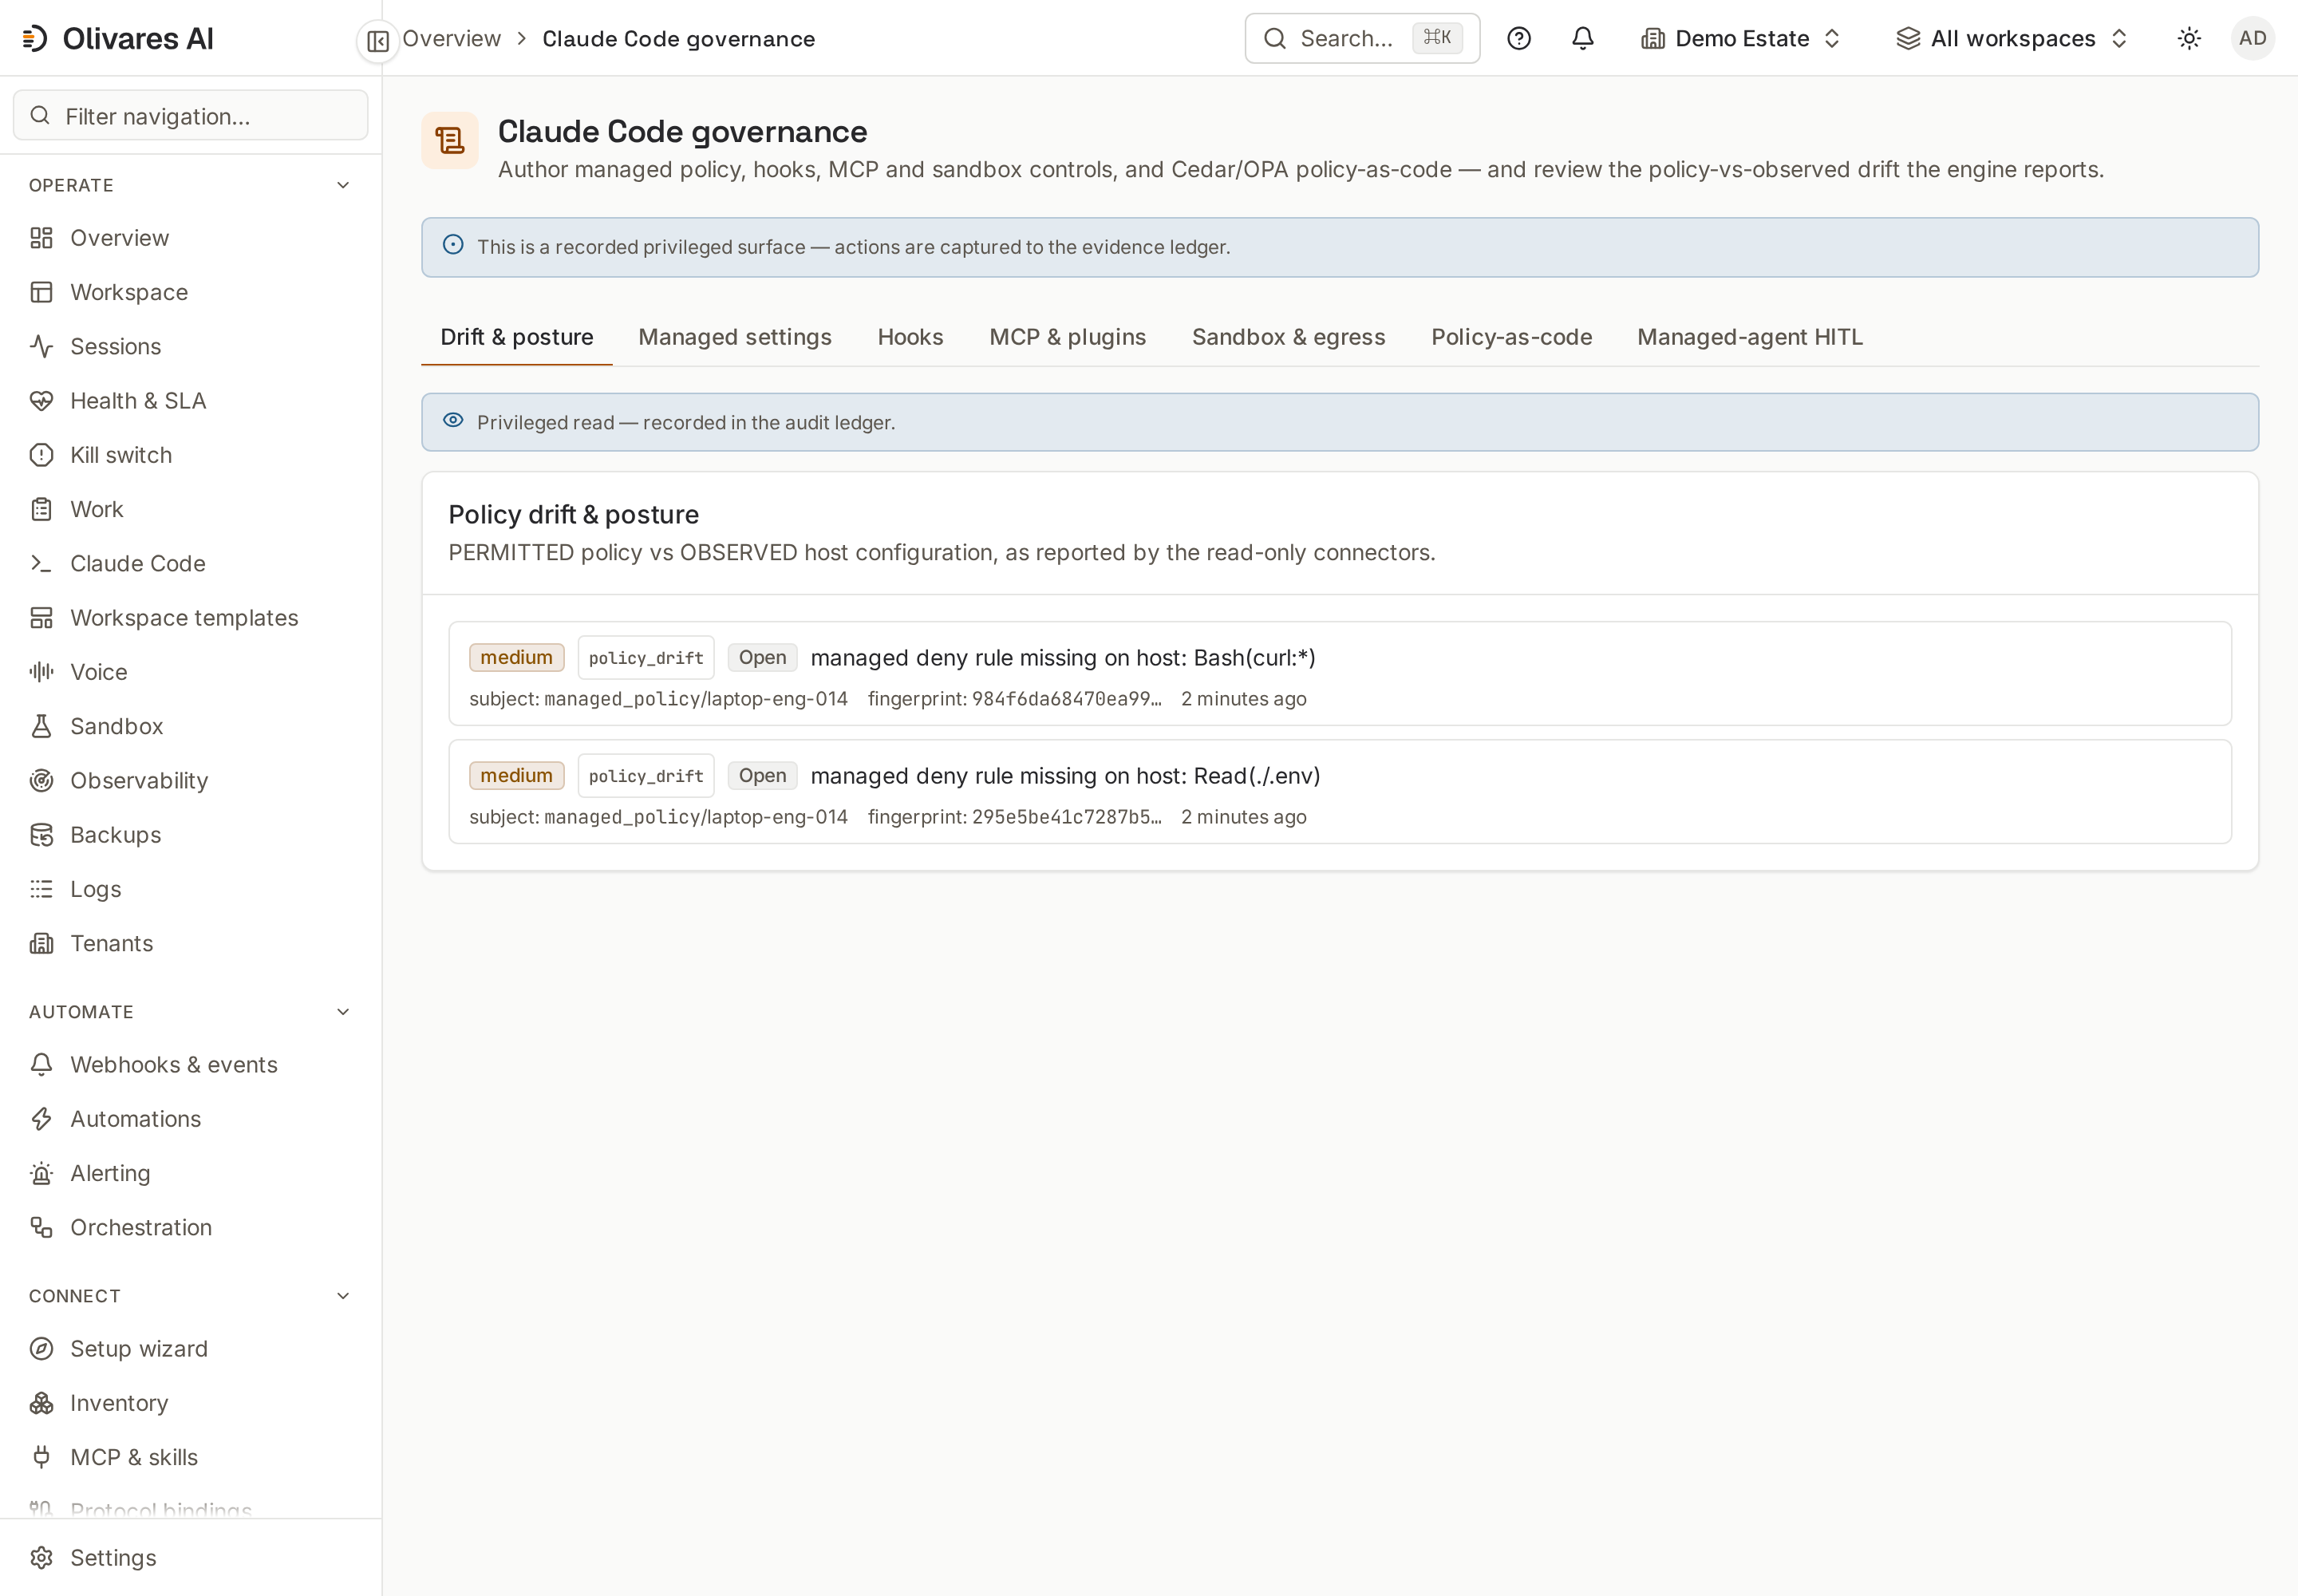Collapse the AUTOMATE section chevron
The width and height of the screenshot is (2298, 1596).
tap(343, 1012)
